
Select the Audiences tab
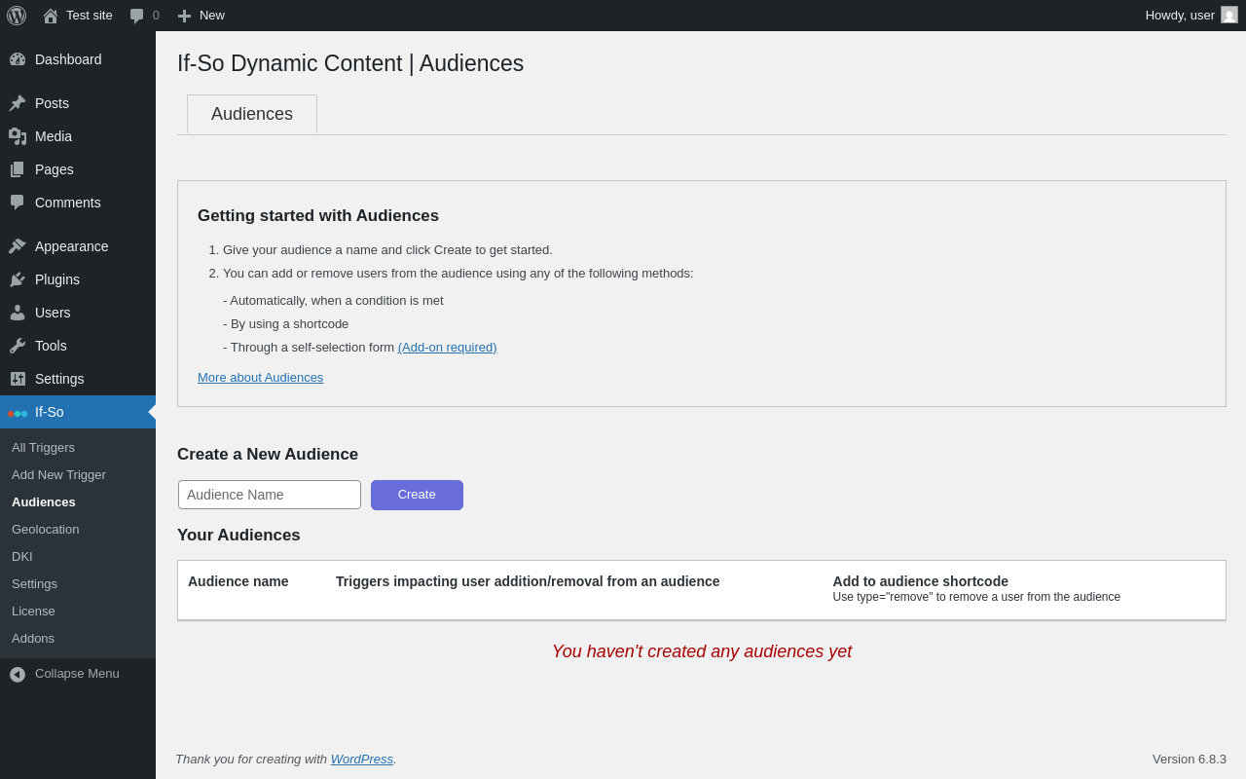(x=252, y=115)
